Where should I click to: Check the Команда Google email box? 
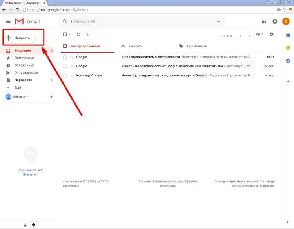65,76
